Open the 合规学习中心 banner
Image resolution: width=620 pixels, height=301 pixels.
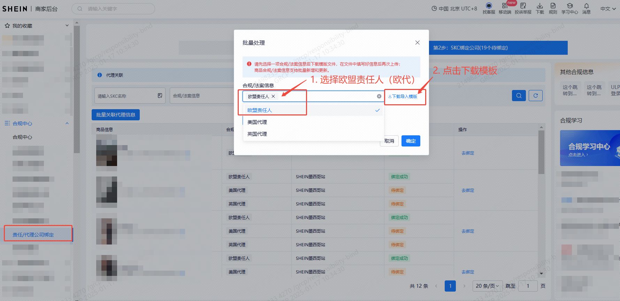pyautogui.click(x=590, y=148)
